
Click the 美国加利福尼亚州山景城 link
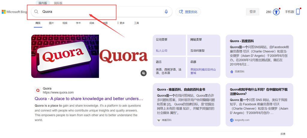tap(203, 71)
